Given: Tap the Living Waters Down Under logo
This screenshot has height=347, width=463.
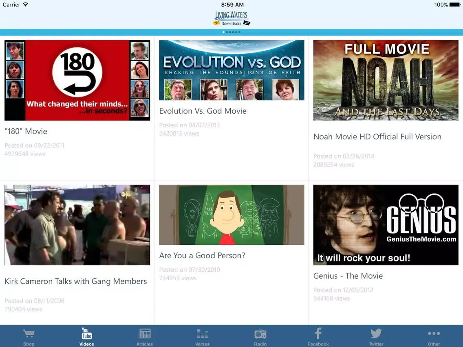Looking at the screenshot, I should [x=231, y=18].
